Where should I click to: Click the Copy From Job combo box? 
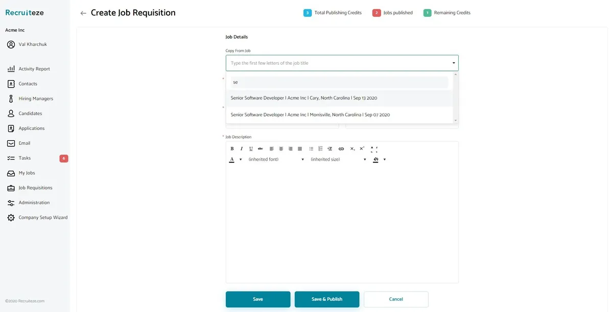pyautogui.click(x=342, y=63)
